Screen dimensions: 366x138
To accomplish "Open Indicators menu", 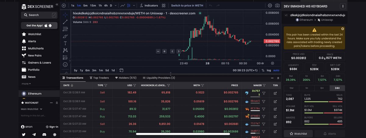I will tap(149, 5).
